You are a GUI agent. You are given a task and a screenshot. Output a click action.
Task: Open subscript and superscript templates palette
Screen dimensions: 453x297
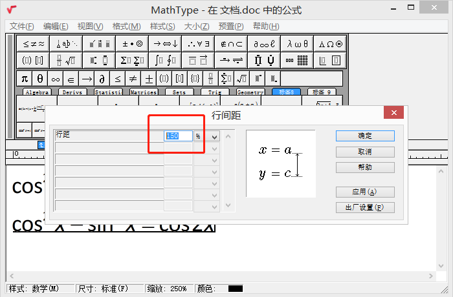(99, 60)
